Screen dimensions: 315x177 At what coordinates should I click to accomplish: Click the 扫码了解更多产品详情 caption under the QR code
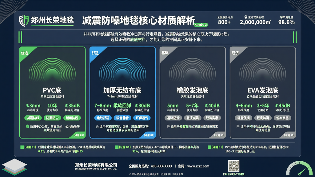tap(234, 174)
